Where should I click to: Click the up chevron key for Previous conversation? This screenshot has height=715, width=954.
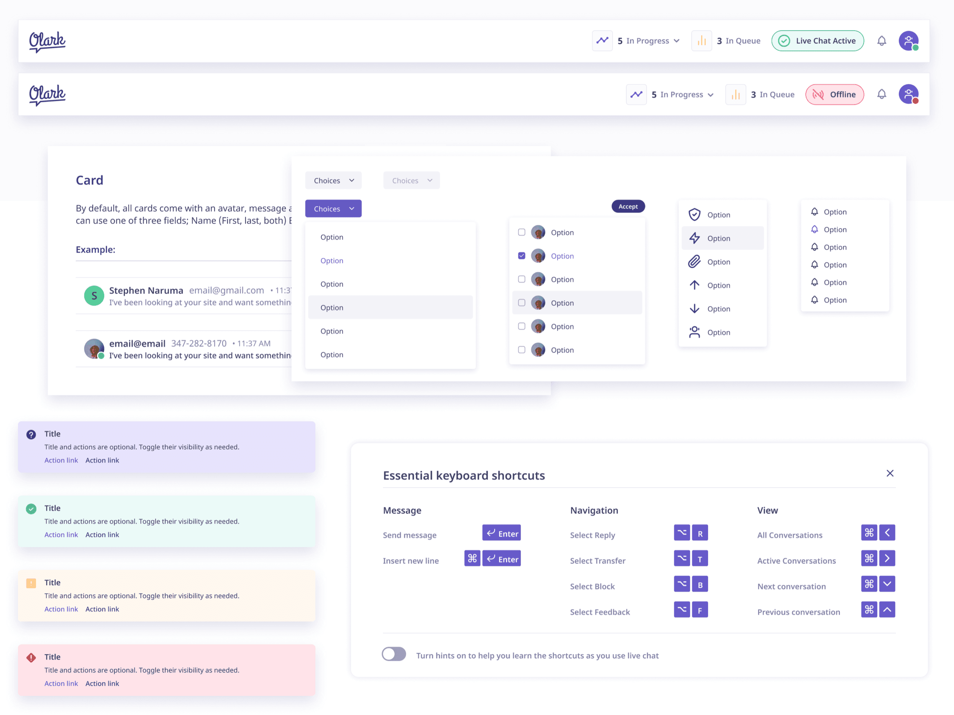[887, 609]
